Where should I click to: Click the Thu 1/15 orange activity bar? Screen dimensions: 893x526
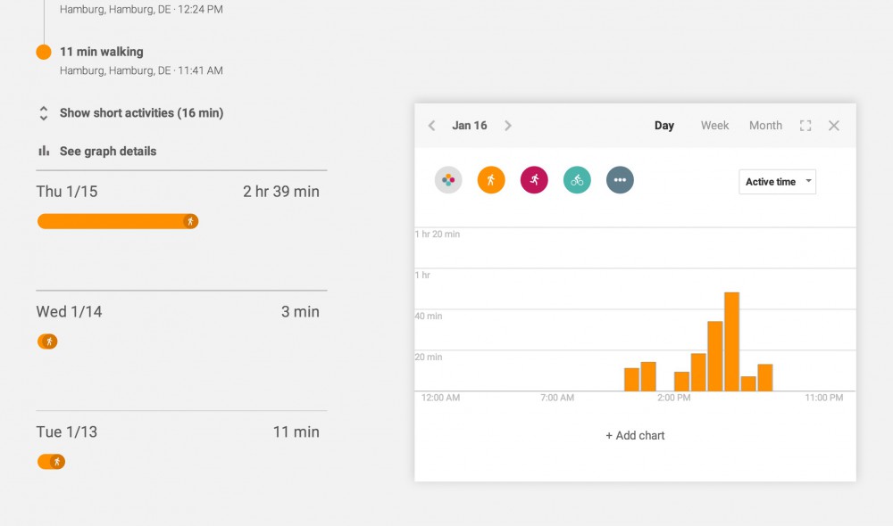(118, 221)
